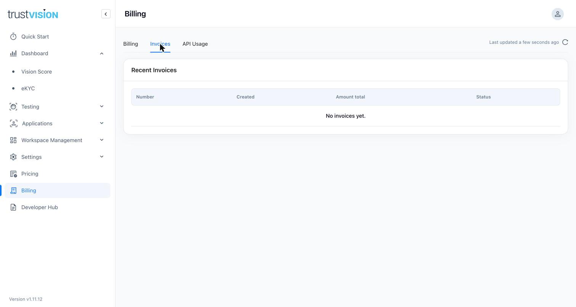The height and width of the screenshot is (307, 576).
Task: Click the 'No invoices yet.' message
Action: [x=346, y=116]
